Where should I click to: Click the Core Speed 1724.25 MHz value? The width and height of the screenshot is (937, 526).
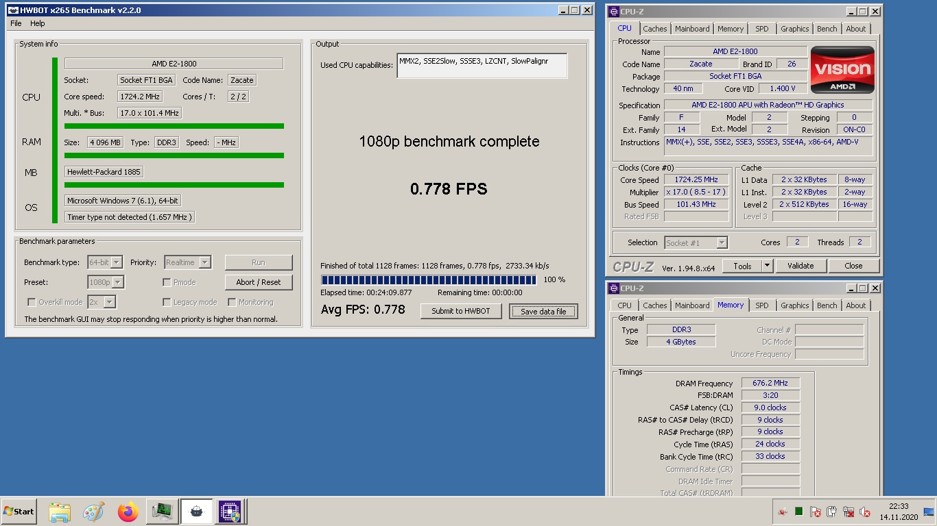[696, 180]
